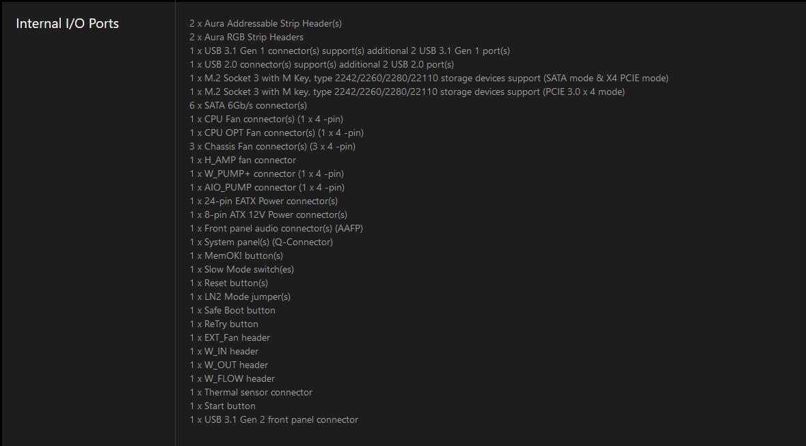Click the LN2 Mode jumper line

[x=239, y=296]
